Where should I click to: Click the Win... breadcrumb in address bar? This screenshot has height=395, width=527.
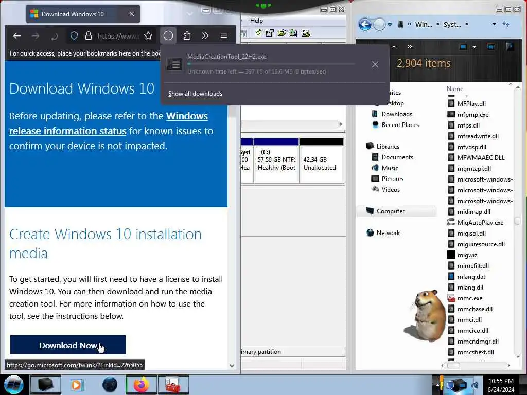click(424, 25)
